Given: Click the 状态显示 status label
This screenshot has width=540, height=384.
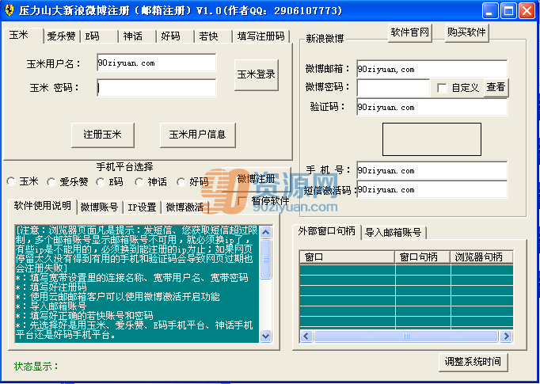Looking at the screenshot, I should click(36, 366).
